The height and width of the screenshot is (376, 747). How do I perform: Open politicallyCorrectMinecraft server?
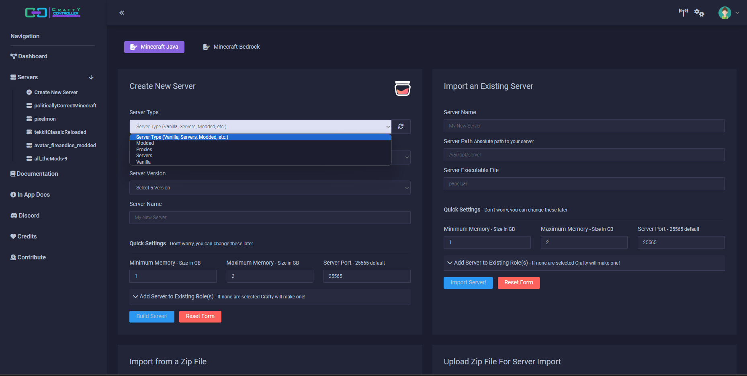[x=61, y=105]
